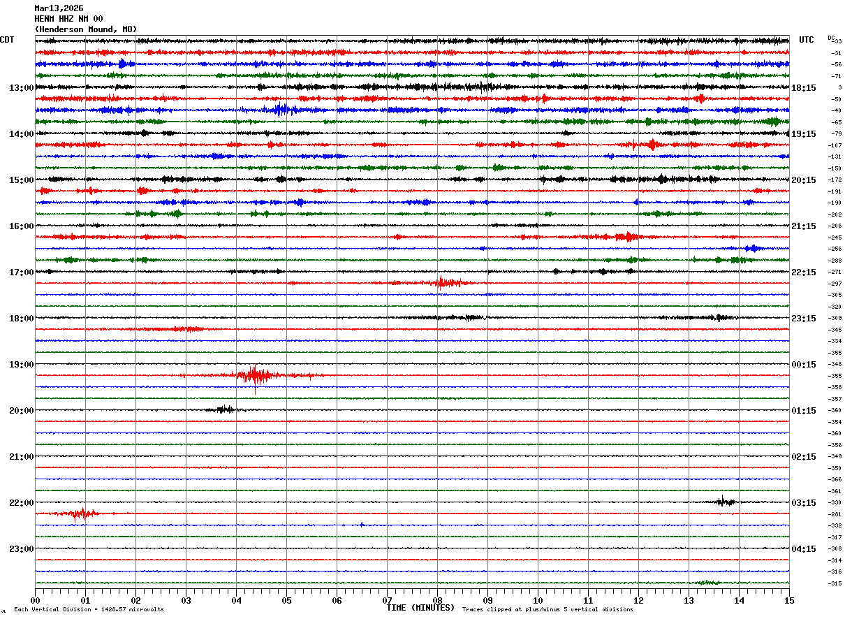
Task: Click the '03' minute tick label
Action: point(186,600)
